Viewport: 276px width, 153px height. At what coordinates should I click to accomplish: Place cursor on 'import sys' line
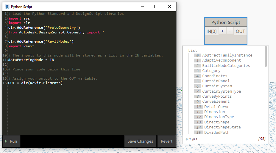point(19,18)
